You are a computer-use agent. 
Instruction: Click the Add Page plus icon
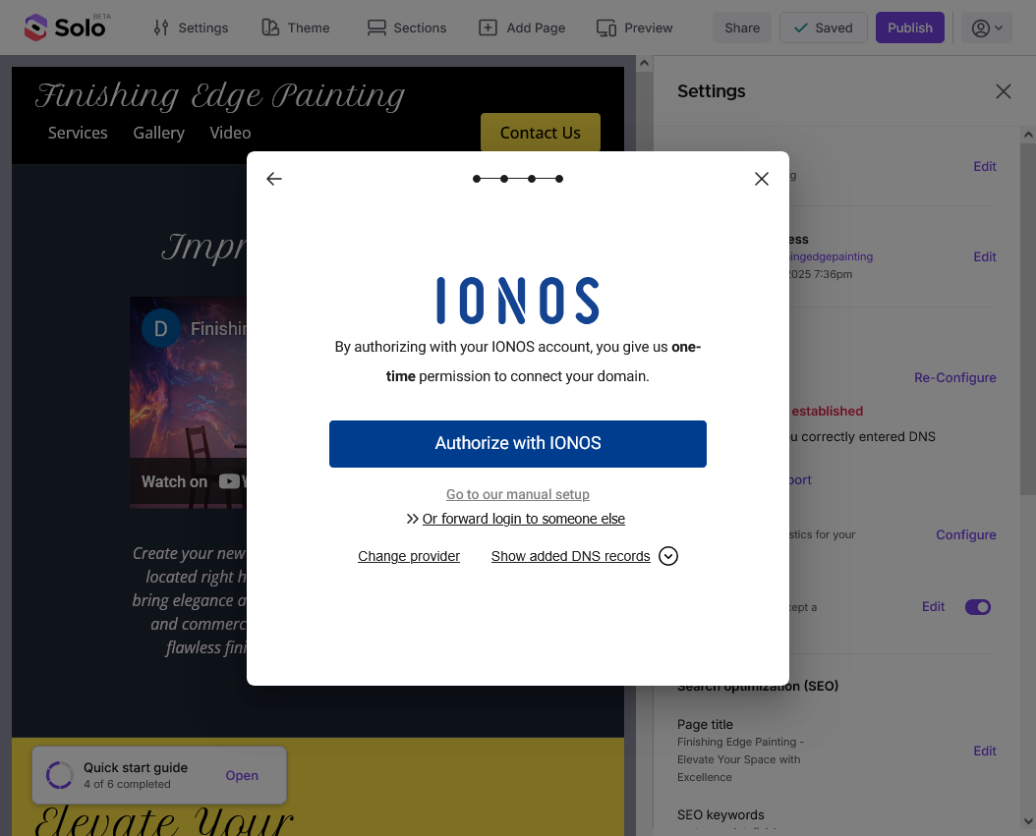point(488,28)
